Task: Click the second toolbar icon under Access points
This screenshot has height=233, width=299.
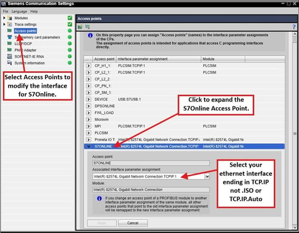Action: (x=87, y=27)
